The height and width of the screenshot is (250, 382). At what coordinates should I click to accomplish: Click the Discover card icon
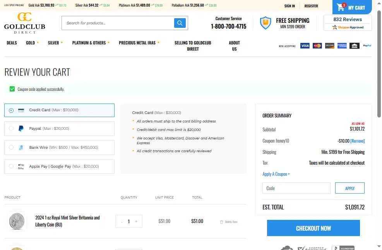(x=330, y=46)
